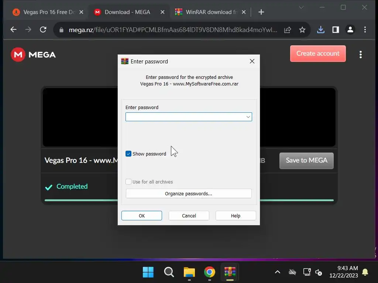Click OneDrive cloud tray icon
Image resolution: width=378 pixels, height=283 pixels.
(x=292, y=272)
